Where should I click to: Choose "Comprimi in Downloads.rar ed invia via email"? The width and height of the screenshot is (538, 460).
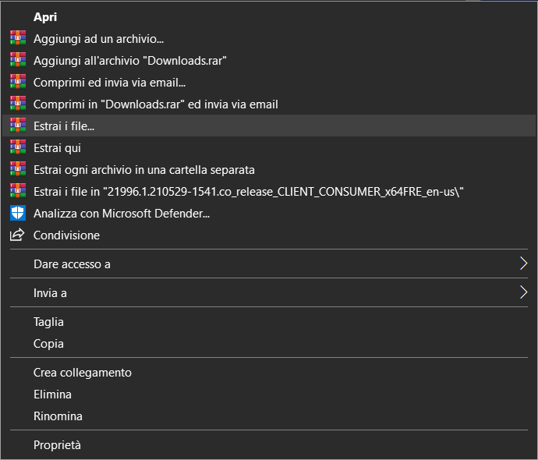(155, 104)
